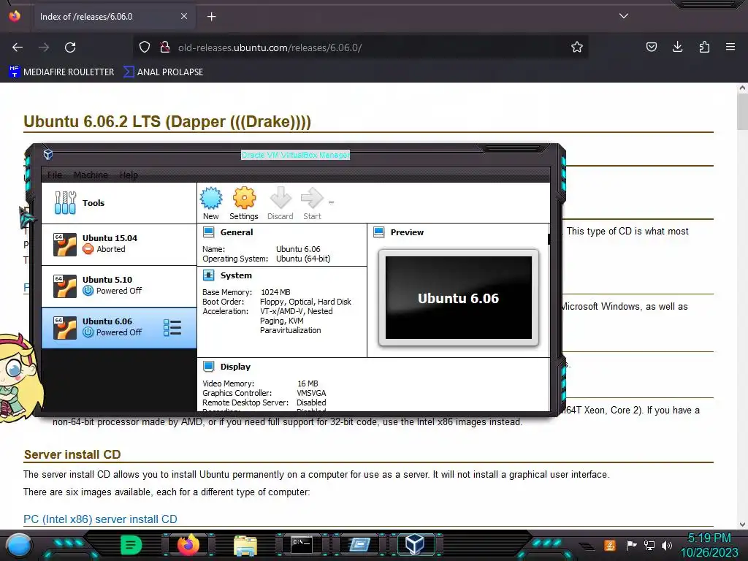Open the Help menu in VirtualBox
The width and height of the screenshot is (748, 561).
(129, 175)
